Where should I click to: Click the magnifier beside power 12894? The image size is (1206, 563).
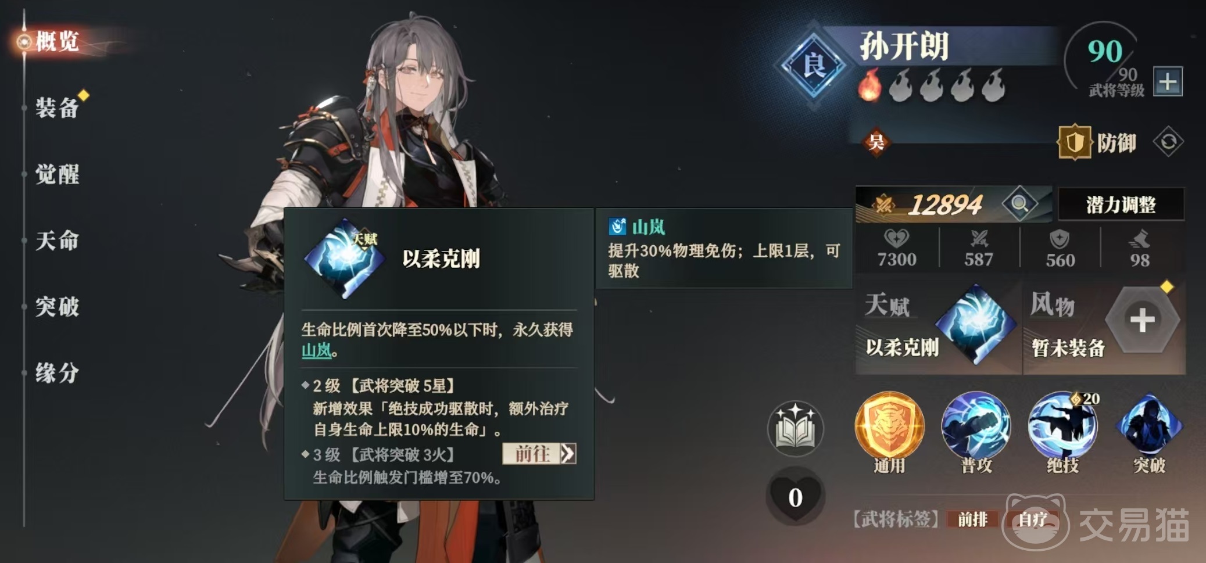pos(1019,204)
